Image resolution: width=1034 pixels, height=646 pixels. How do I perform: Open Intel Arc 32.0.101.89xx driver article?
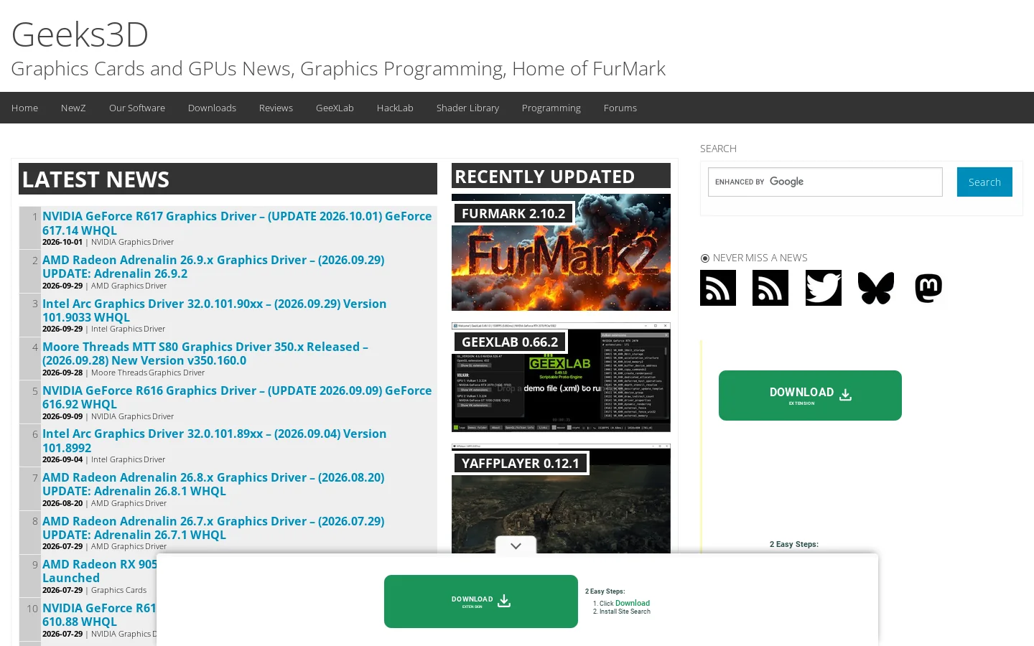214,441
